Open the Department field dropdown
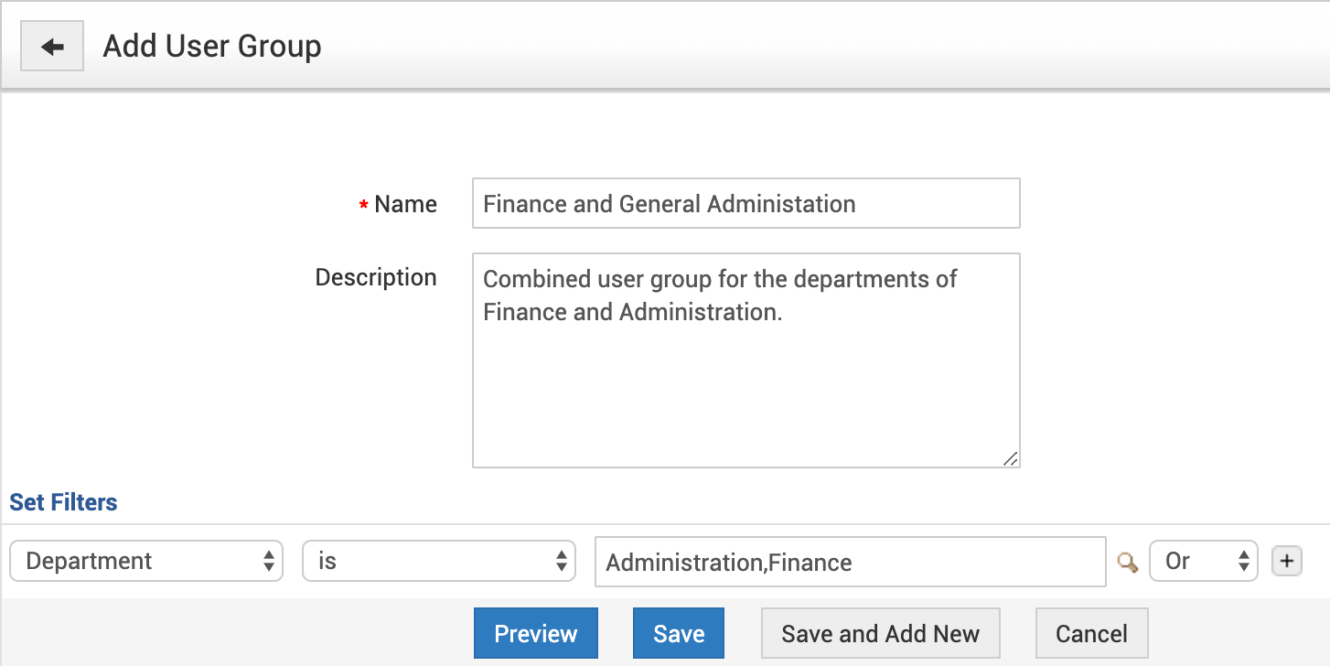This screenshot has height=666, width=1330. 146,561
